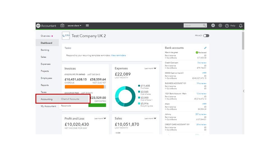Viewport: 280px width, 157px height.
Task: Click the 3 to review link
Action: coord(202,63)
